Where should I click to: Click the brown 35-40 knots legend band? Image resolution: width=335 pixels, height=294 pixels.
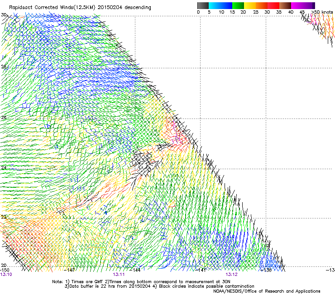pos(285,5)
